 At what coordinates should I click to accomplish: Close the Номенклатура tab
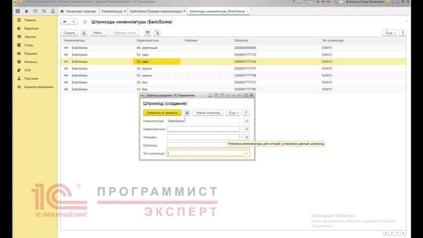[x=125, y=11]
